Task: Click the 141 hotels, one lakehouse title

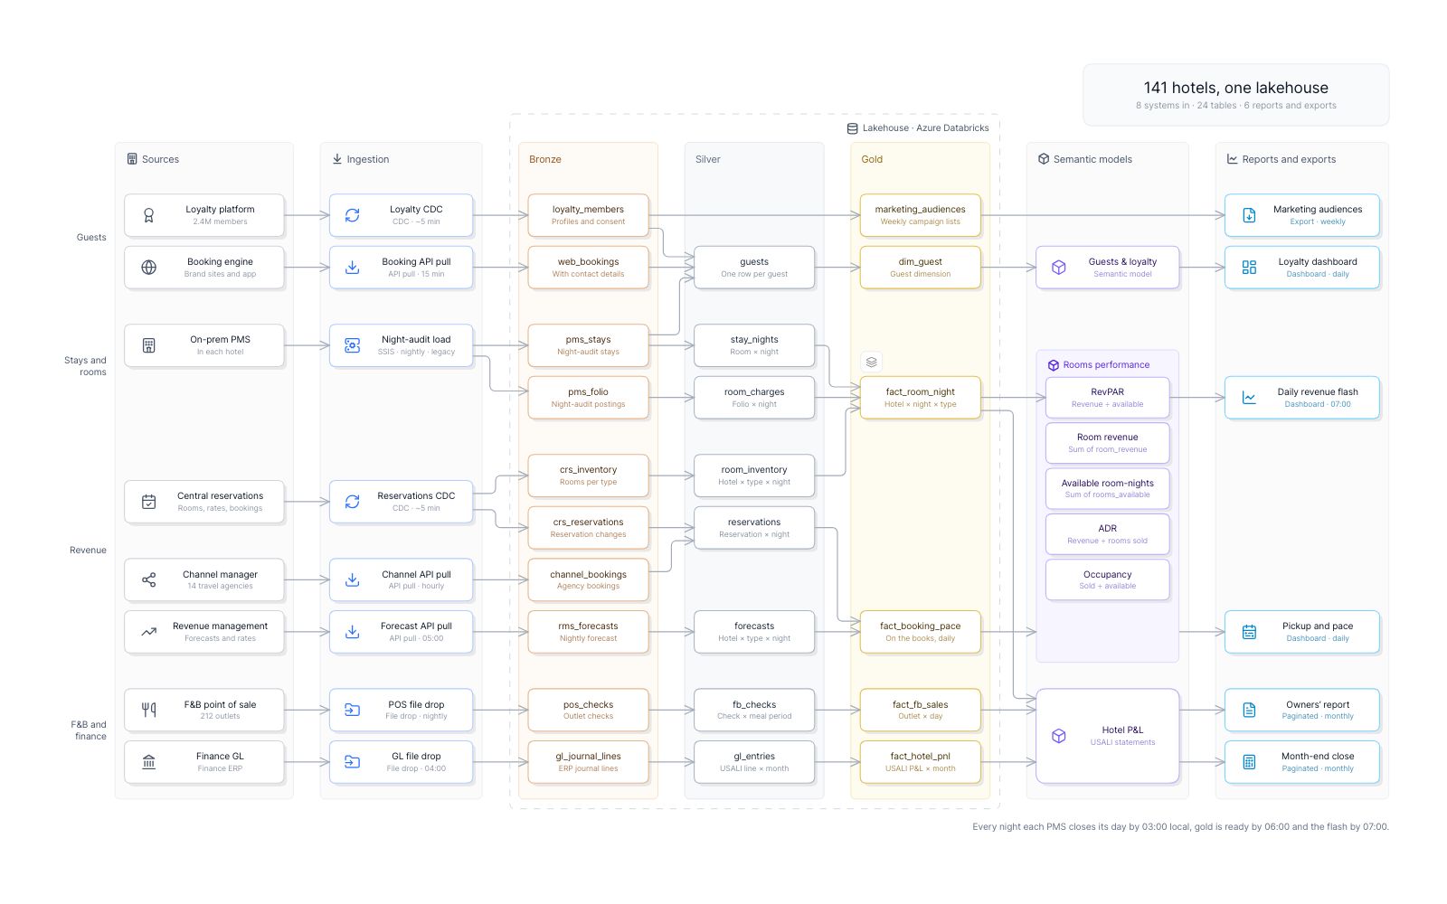Action: pyautogui.click(x=1235, y=88)
